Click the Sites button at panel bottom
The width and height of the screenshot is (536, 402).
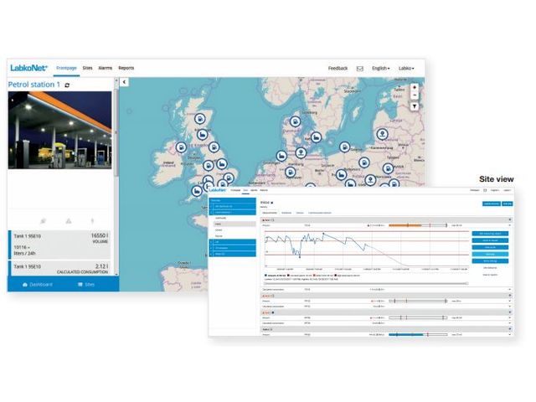(85, 285)
